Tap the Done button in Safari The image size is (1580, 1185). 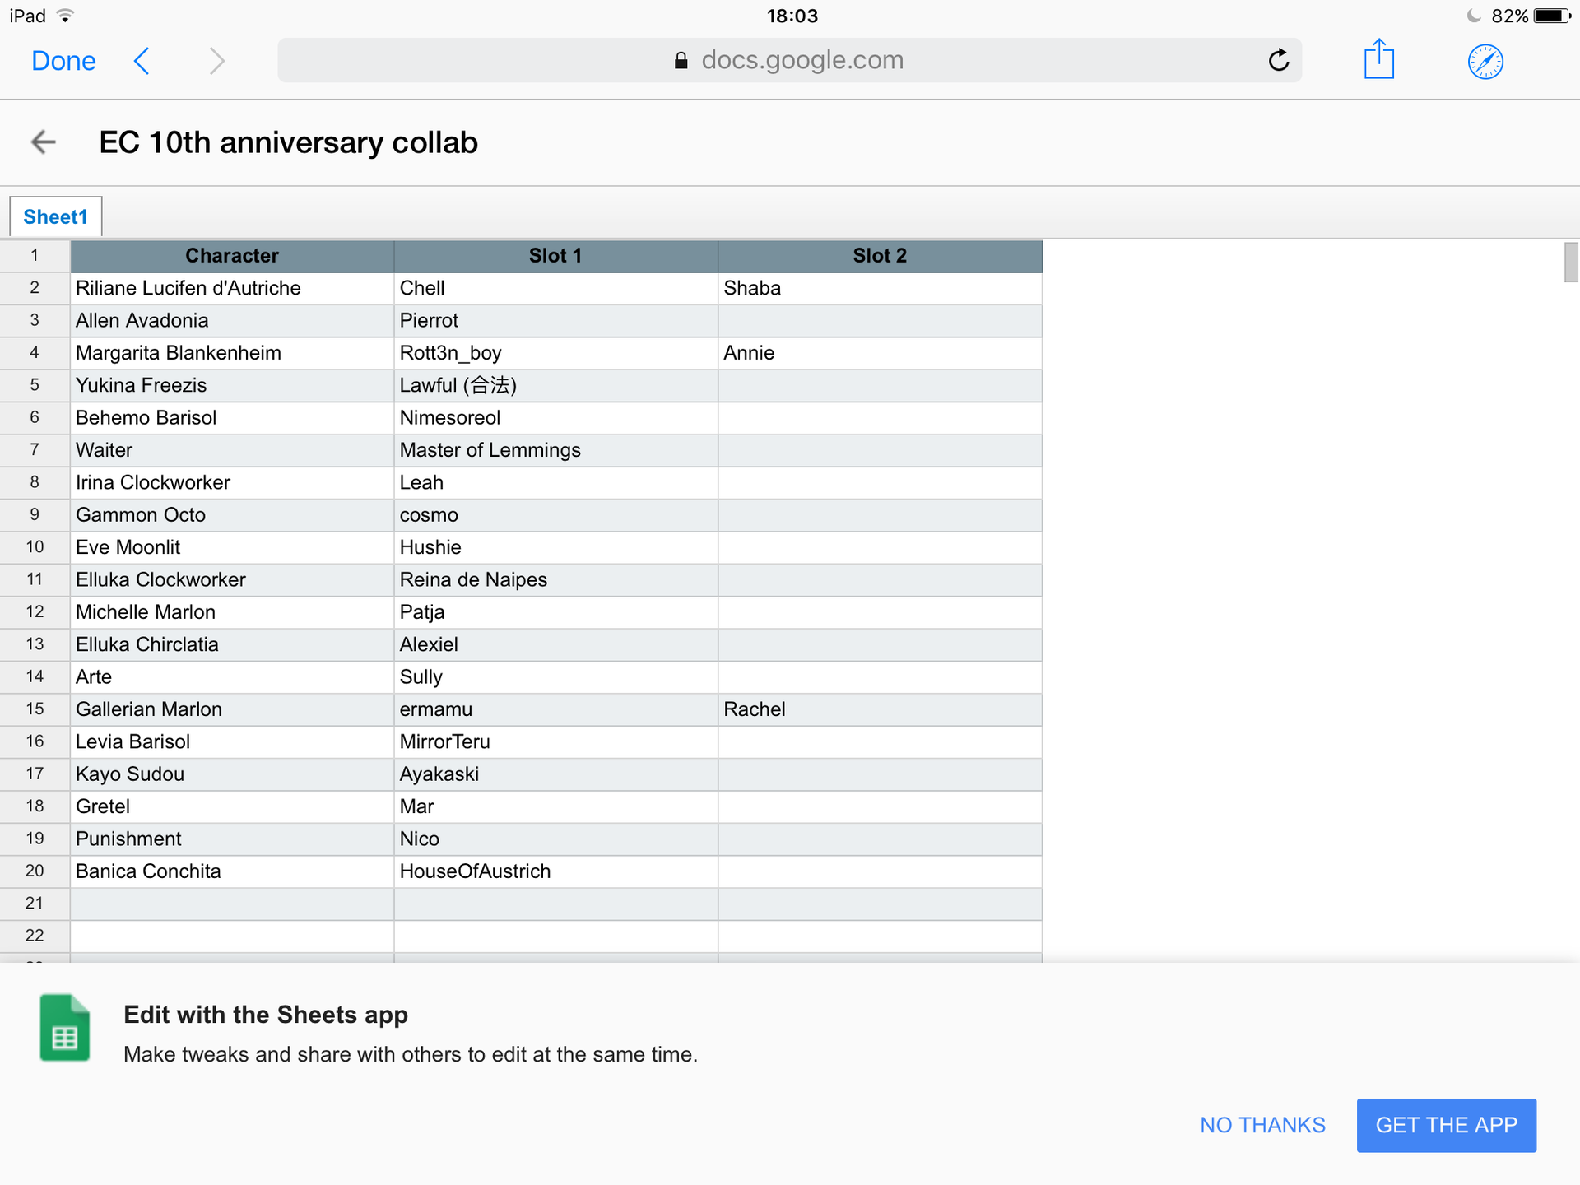pos(63,61)
